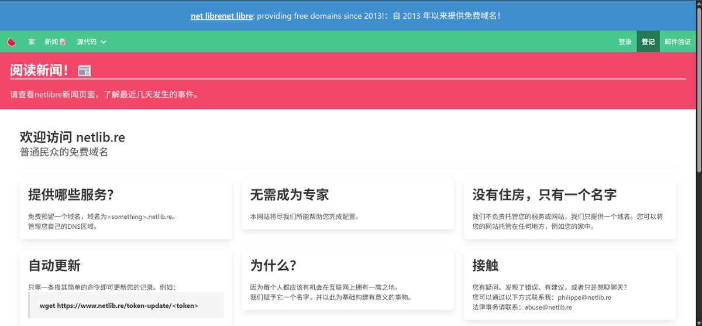Open the 新闻 news menu item

tap(55, 42)
